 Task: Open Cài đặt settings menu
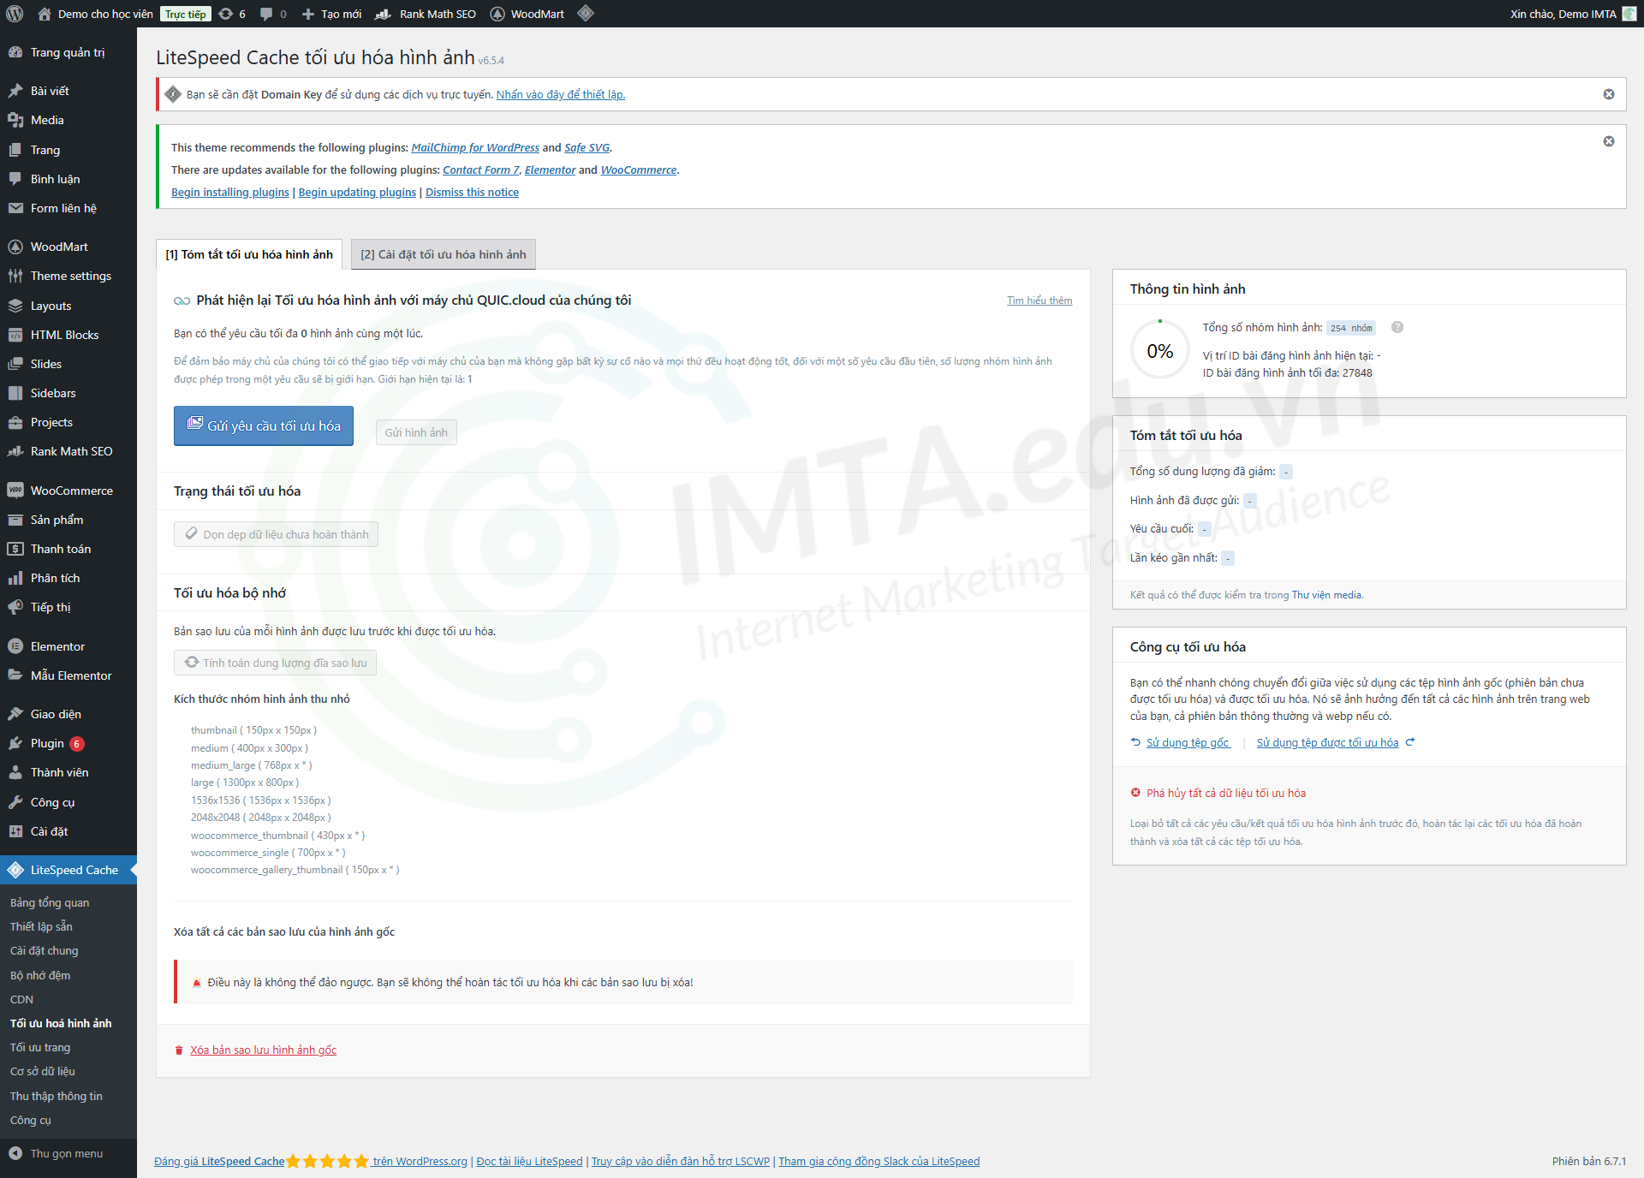coord(68,831)
